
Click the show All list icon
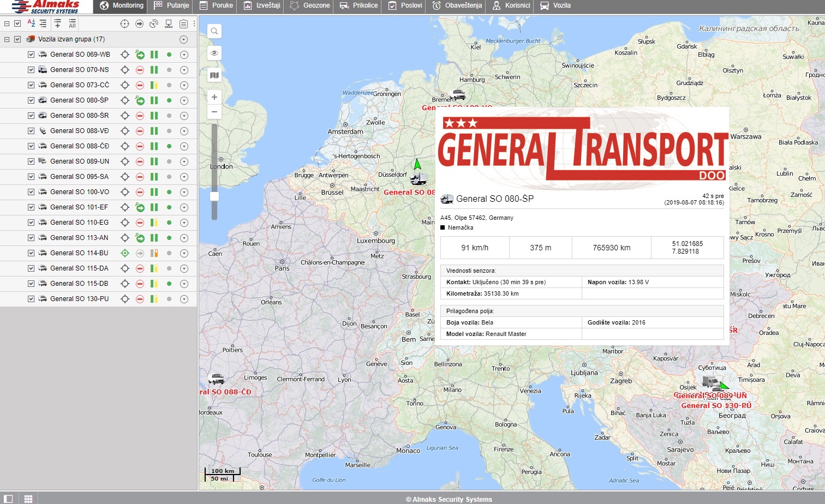click(72, 23)
